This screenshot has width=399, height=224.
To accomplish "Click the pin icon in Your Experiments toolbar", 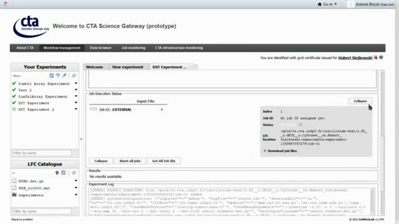I will click(64, 76).
